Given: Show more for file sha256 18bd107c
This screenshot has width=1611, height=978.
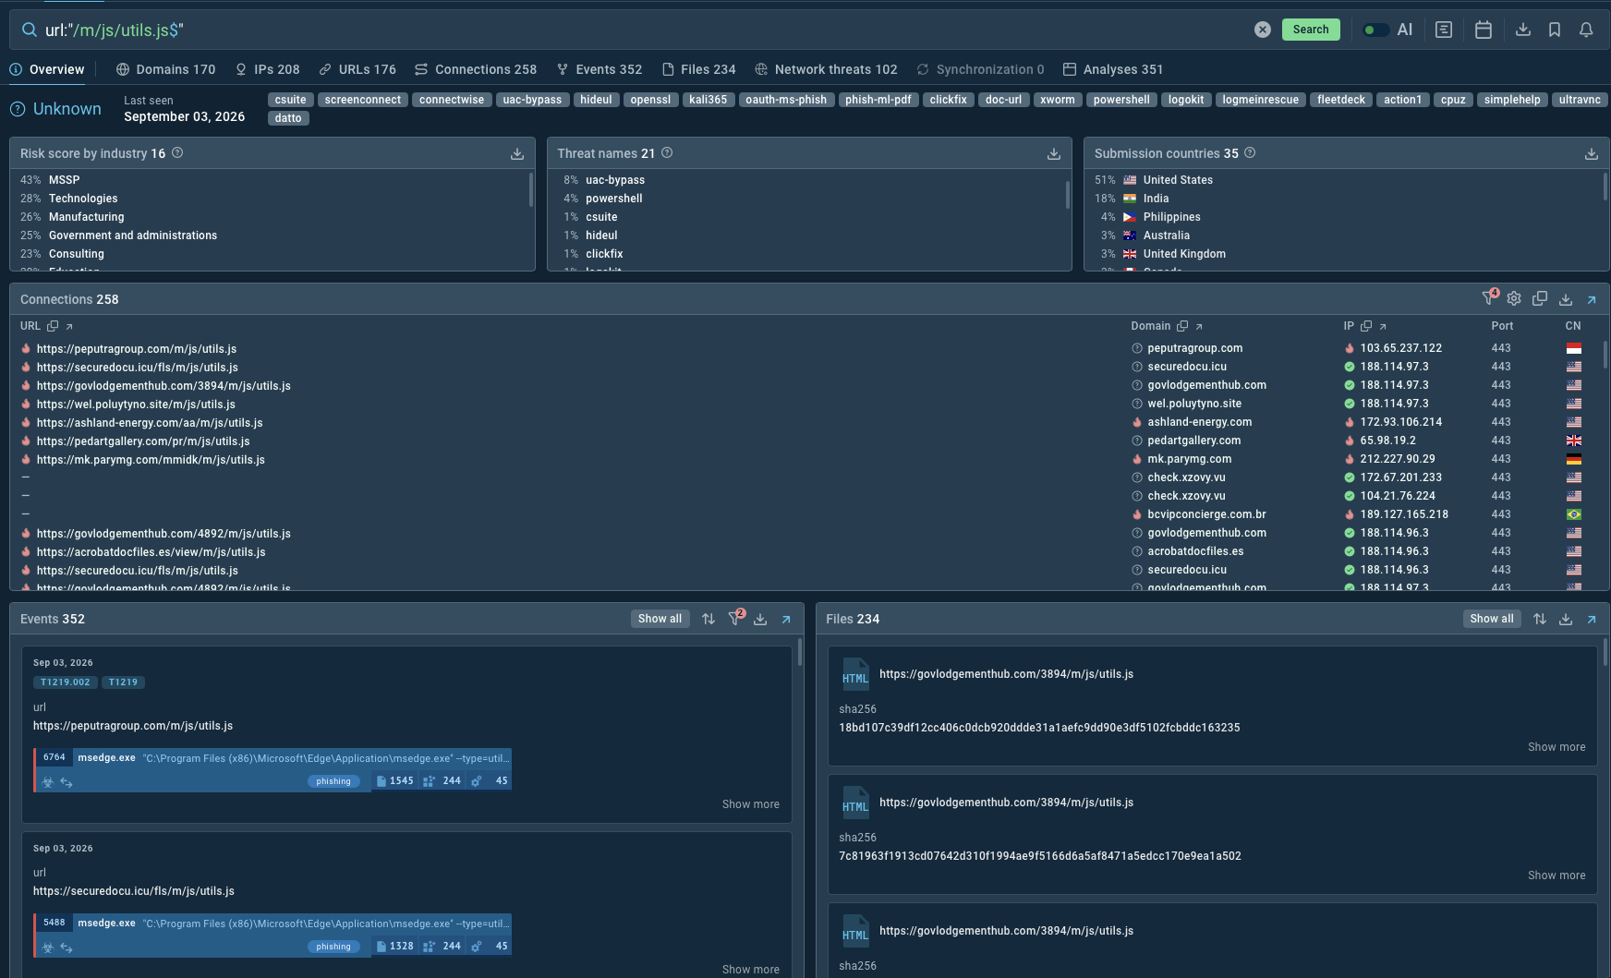Looking at the screenshot, I should (1556, 747).
